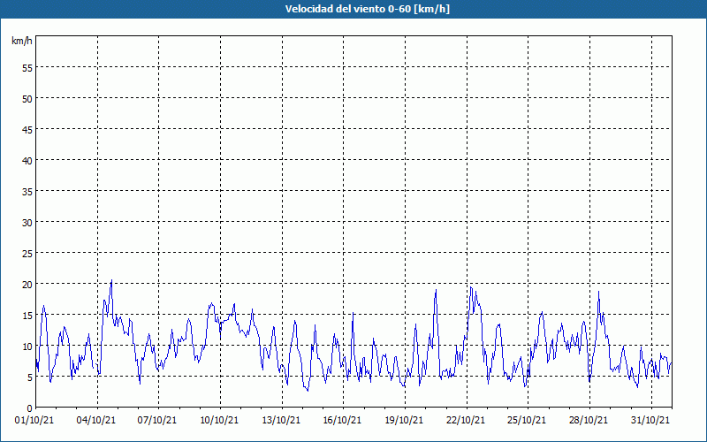Select the 25 value on the y-axis
Viewport: 707px width, 442px height.
tap(27, 254)
